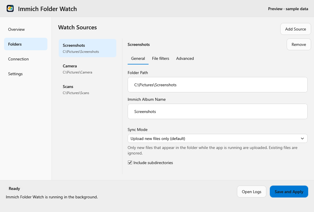Viewport: 314px width, 212px height.
Task: Open the Sync Mode dropdown
Action: click(x=217, y=139)
